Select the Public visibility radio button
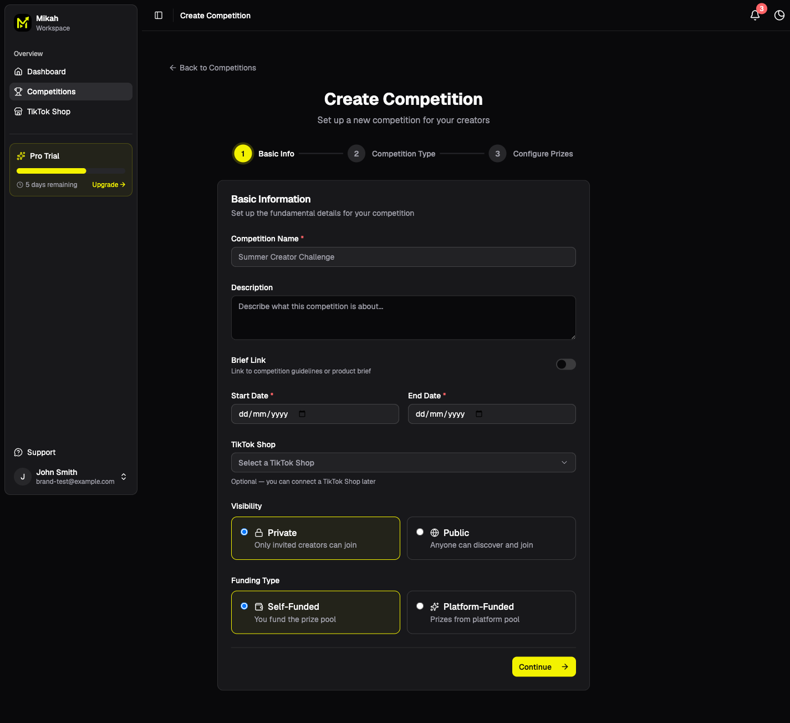Screen dimensions: 790x723 click(x=420, y=532)
